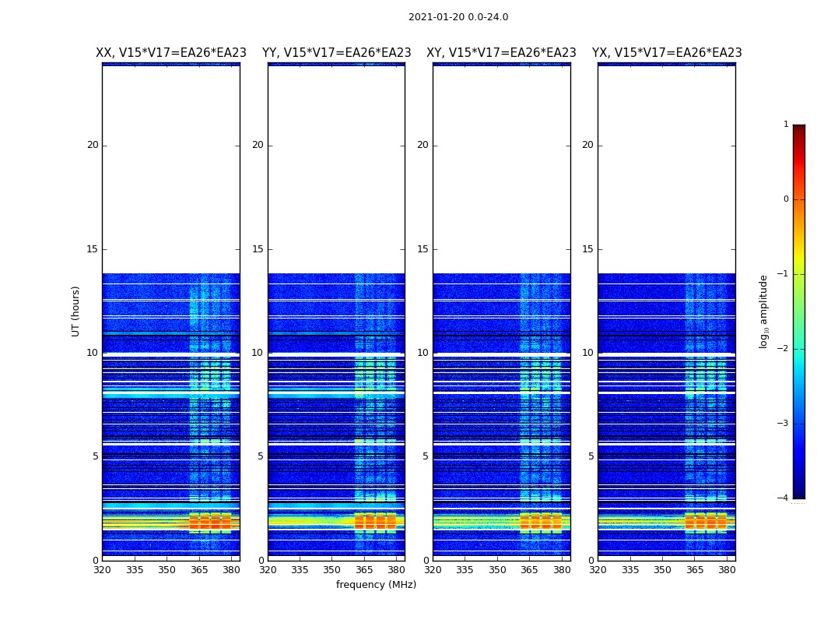Click the 10 hour tick label on YX panel
This screenshot has height=623, width=817.
(x=587, y=353)
